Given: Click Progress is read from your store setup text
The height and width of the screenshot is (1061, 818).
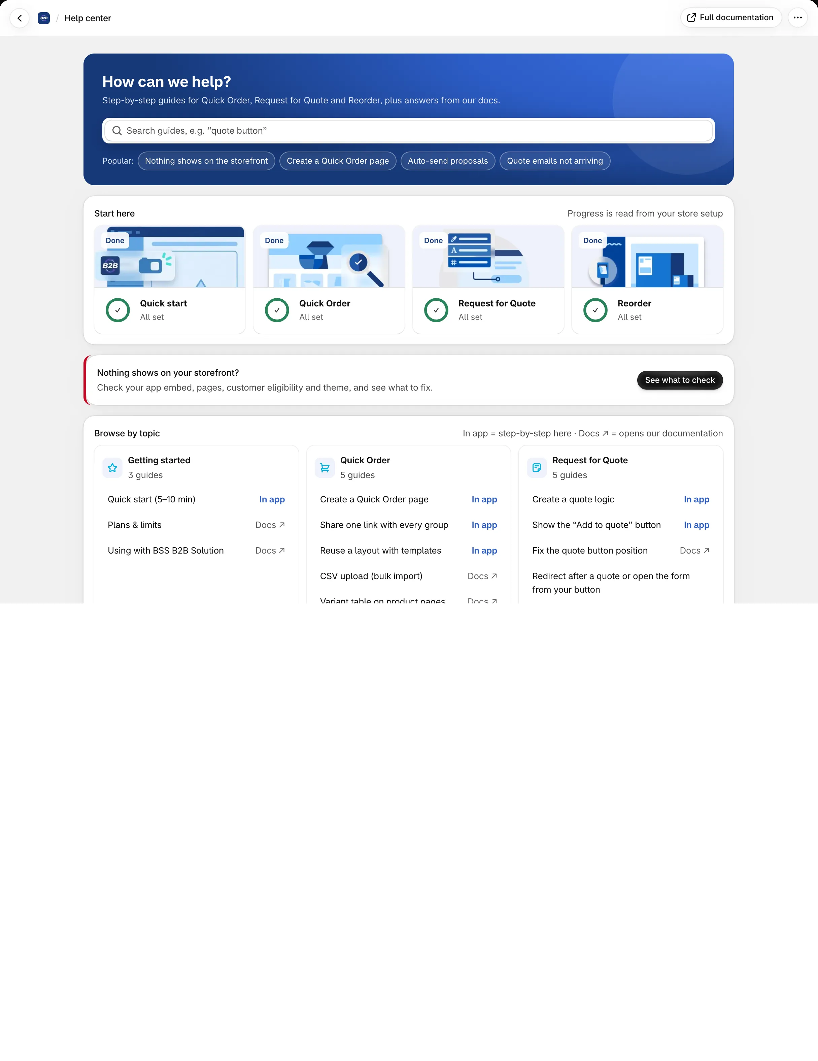Looking at the screenshot, I should click(x=645, y=214).
